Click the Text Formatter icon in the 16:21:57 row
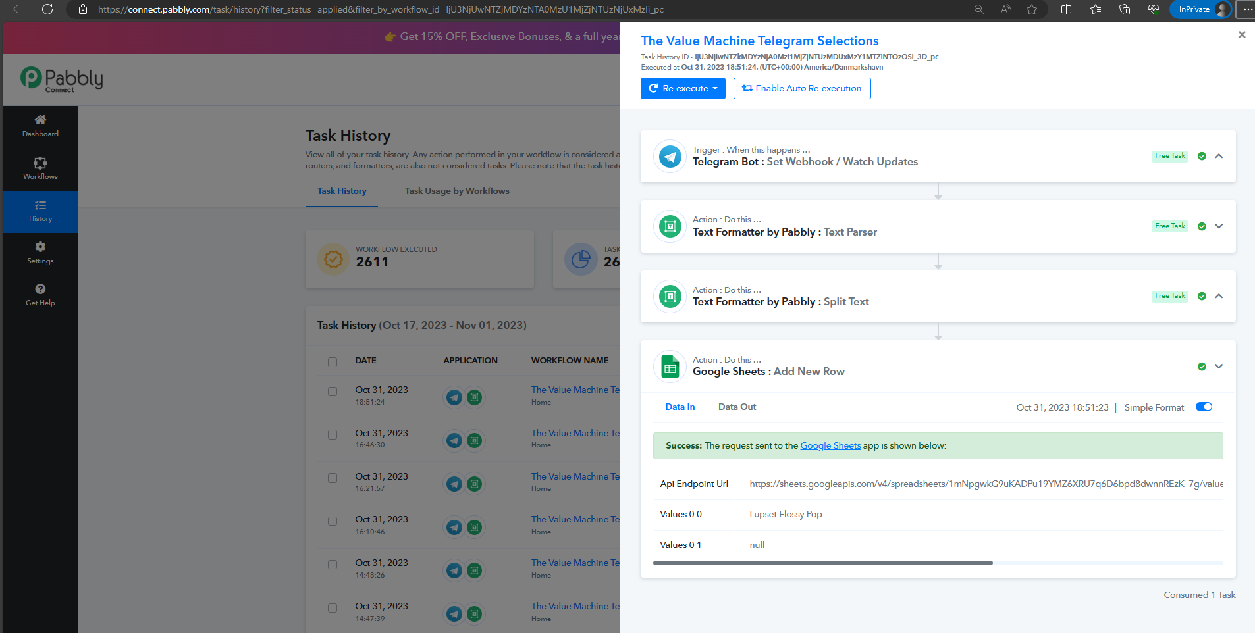1255x633 pixels. [x=474, y=484]
